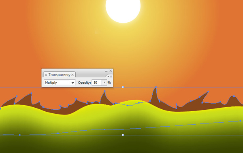
Task: Select the white sun circle
Action: tap(123, 9)
